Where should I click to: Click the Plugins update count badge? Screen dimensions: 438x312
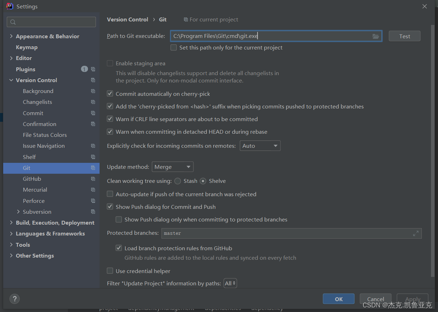coord(84,69)
